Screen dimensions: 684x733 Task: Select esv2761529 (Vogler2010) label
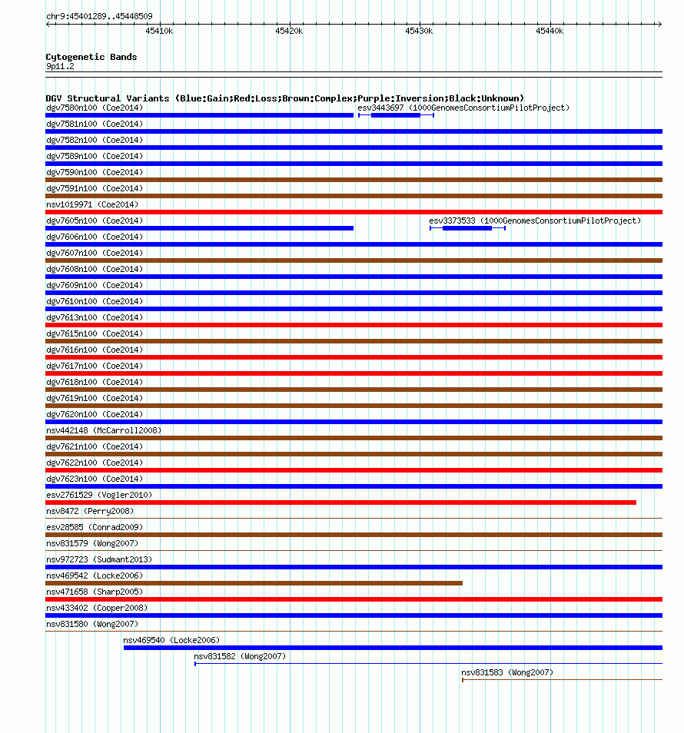point(99,495)
